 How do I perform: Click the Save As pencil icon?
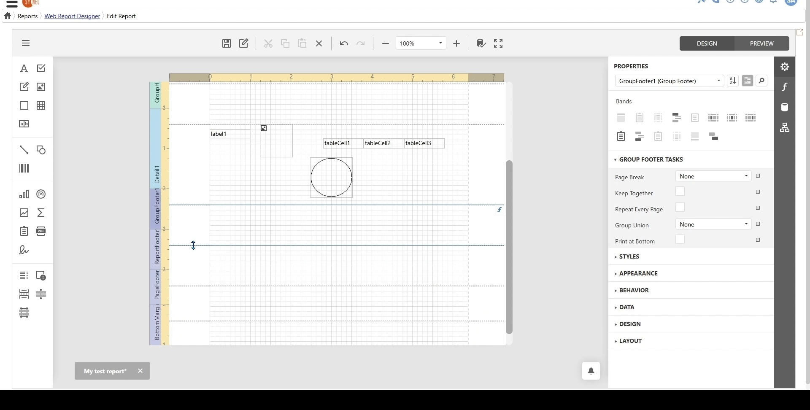point(244,43)
